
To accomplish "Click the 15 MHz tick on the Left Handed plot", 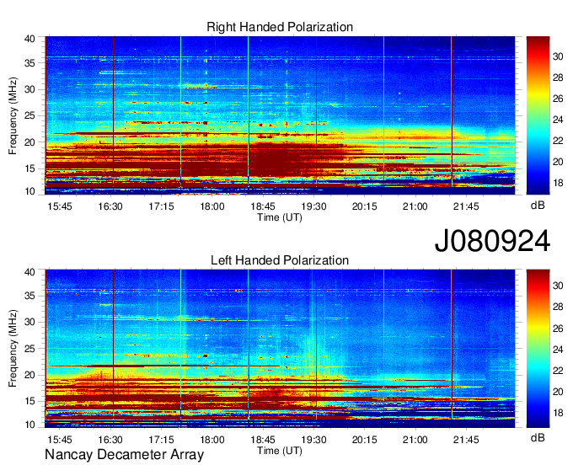I will pos(29,402).
